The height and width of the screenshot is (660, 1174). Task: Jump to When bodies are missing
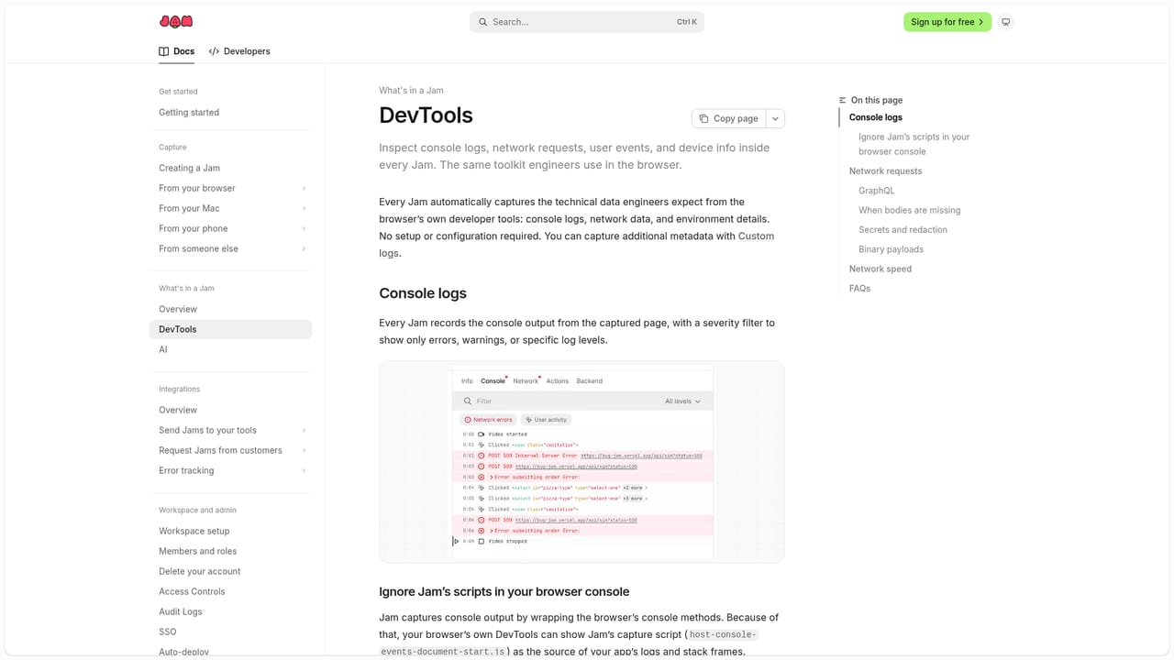[x=909, y=211]
